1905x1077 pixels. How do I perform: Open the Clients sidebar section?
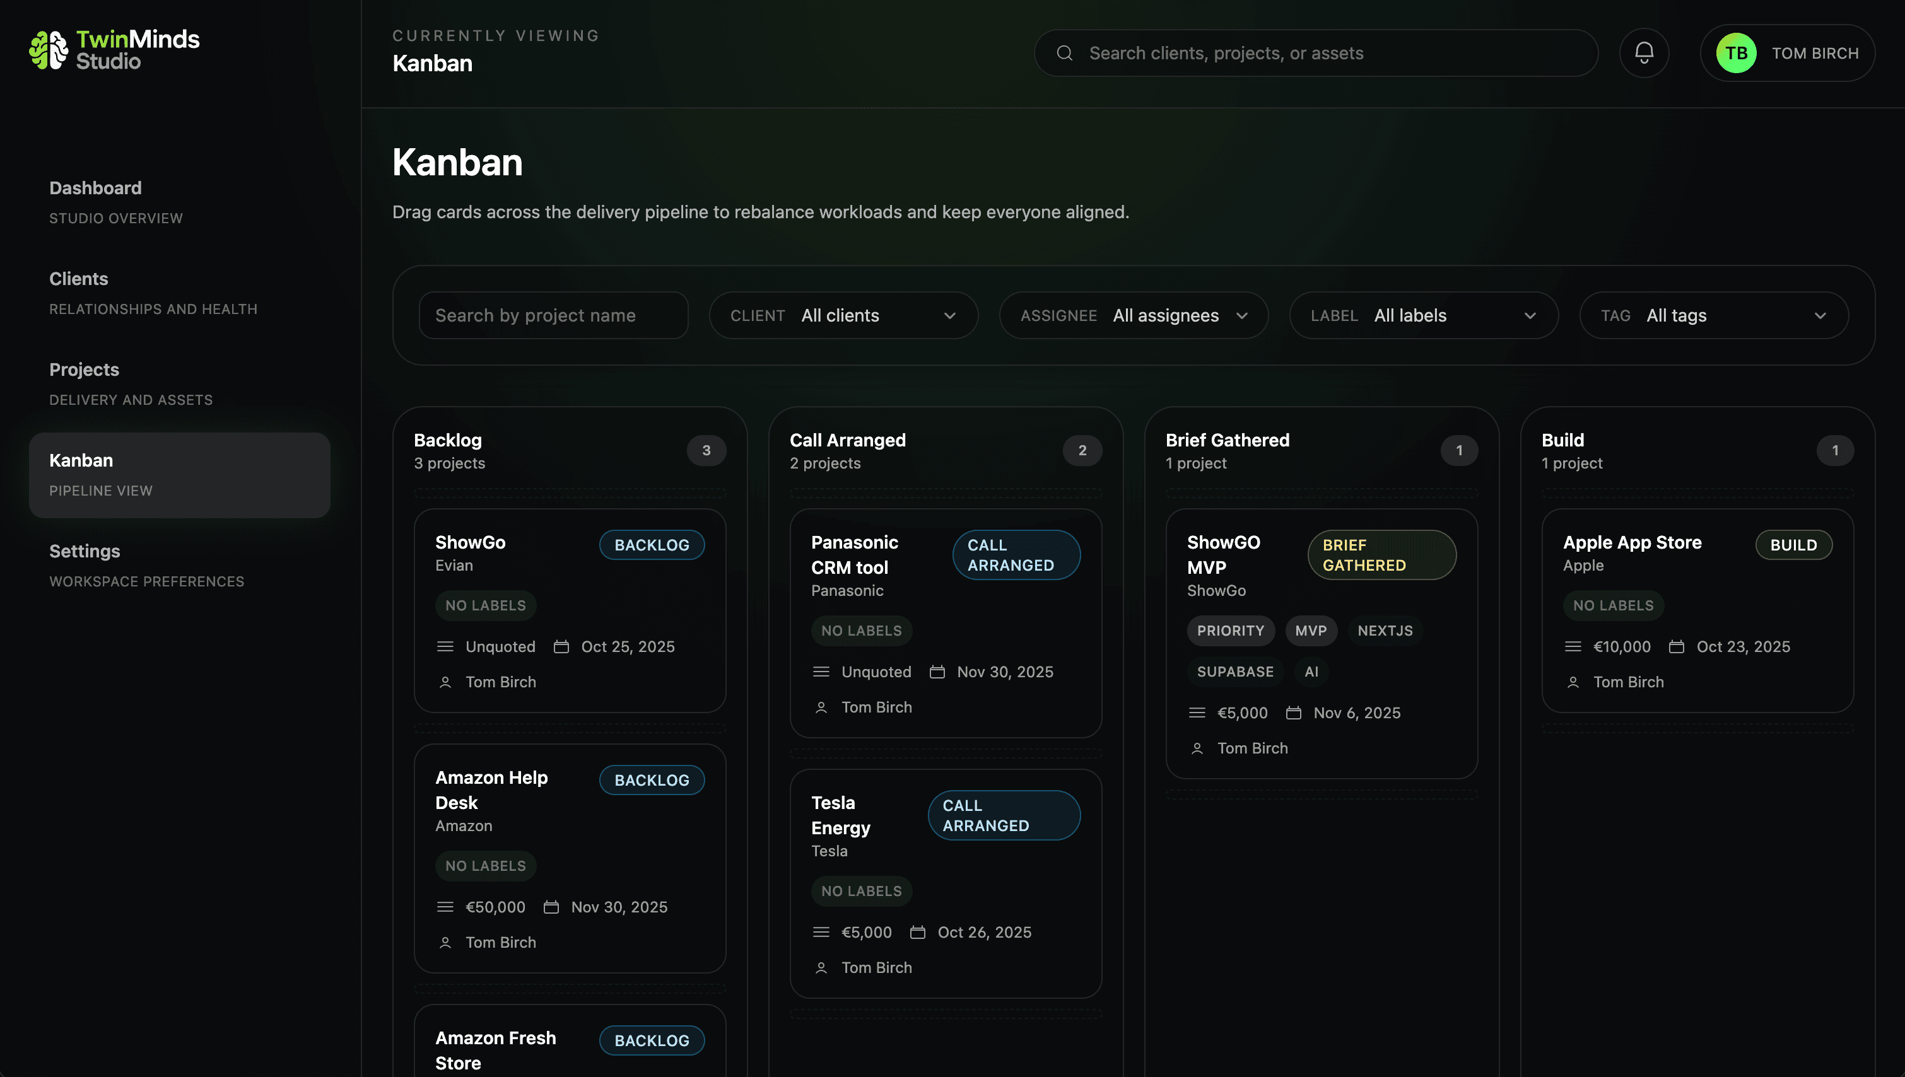[78, 279]
